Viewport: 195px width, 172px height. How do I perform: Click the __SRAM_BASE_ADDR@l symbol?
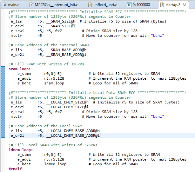[x=66, y=55]
